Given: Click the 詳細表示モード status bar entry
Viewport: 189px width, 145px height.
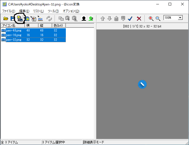Looking at the screenshot, I should (93, 142).
